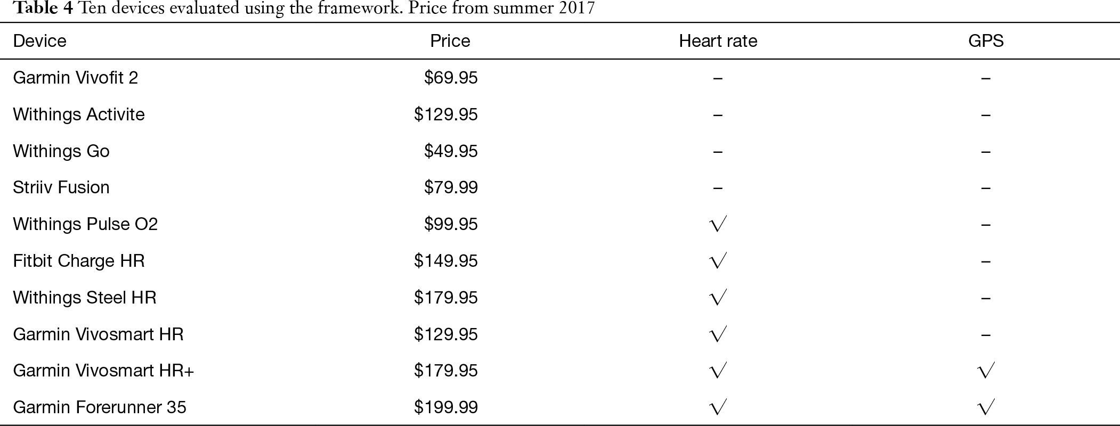The image size is (1120, 426).
Task: Click the Garmin Vivosmart HR heart rate checkmark
Action: 718,334
